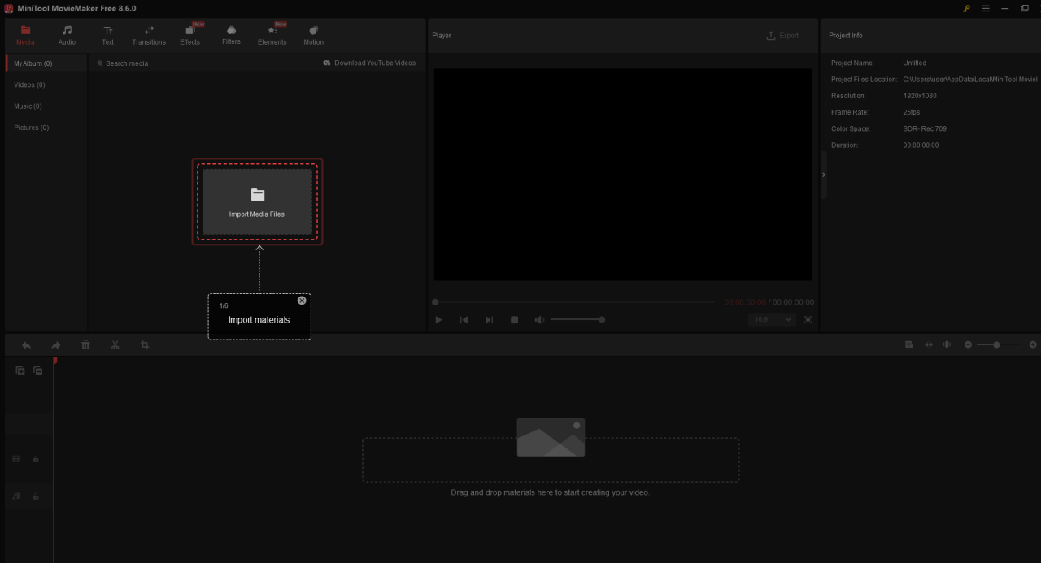Switch to the Filters tab
This screenshot has width=1041, height=563.
click(231, 35)
